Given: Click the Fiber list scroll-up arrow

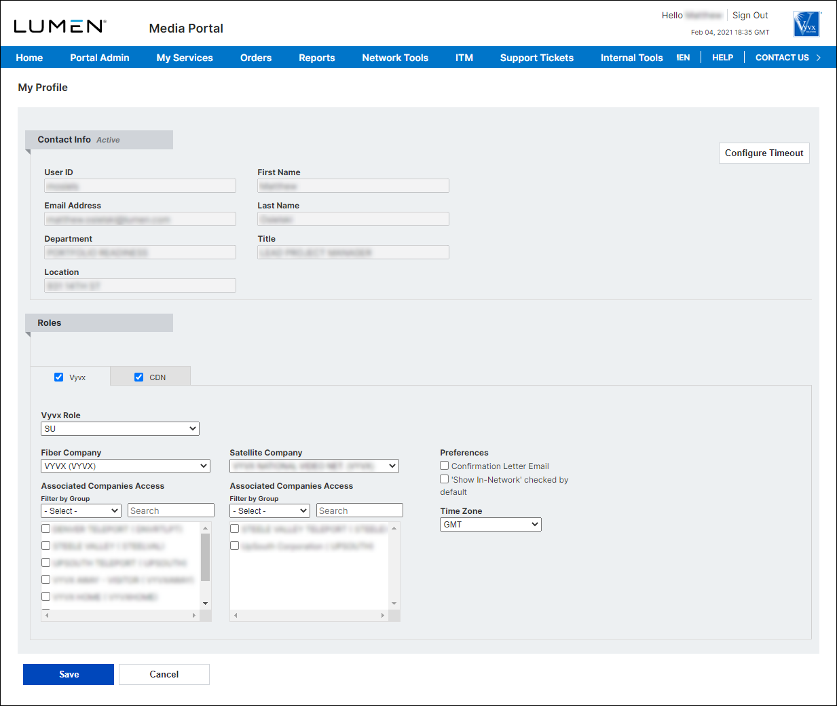Looking at the screenshot, I should pos(206,527).
